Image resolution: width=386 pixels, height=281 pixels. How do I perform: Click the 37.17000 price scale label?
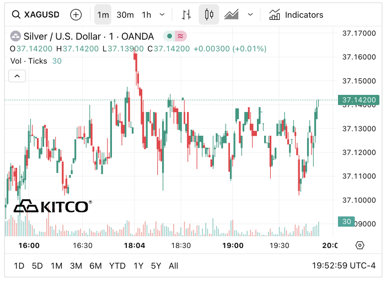(x=359, y=33)
